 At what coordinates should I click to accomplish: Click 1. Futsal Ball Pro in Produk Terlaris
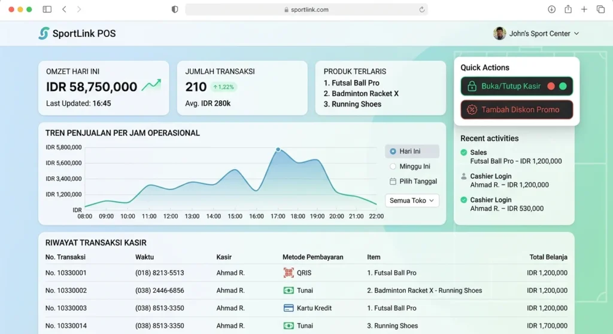click(x=351, y=82)
